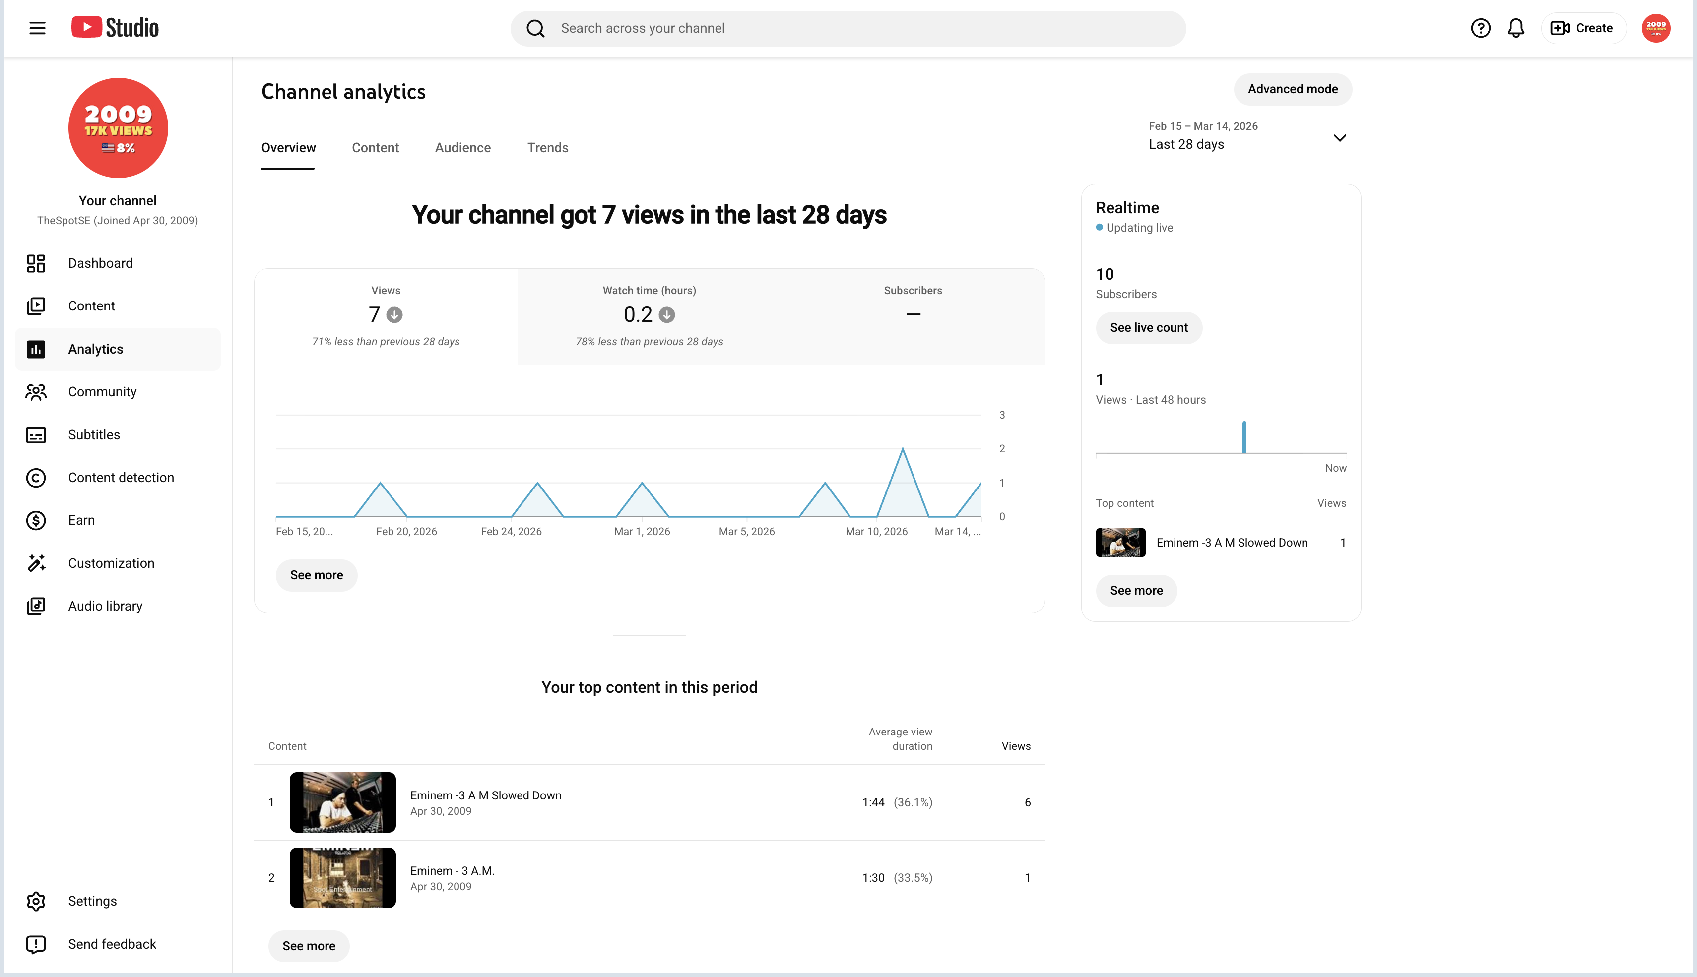
Task: Click the Eminem -3 A M Slowed Down table thumbnail
Action: [x=342, y=802]
